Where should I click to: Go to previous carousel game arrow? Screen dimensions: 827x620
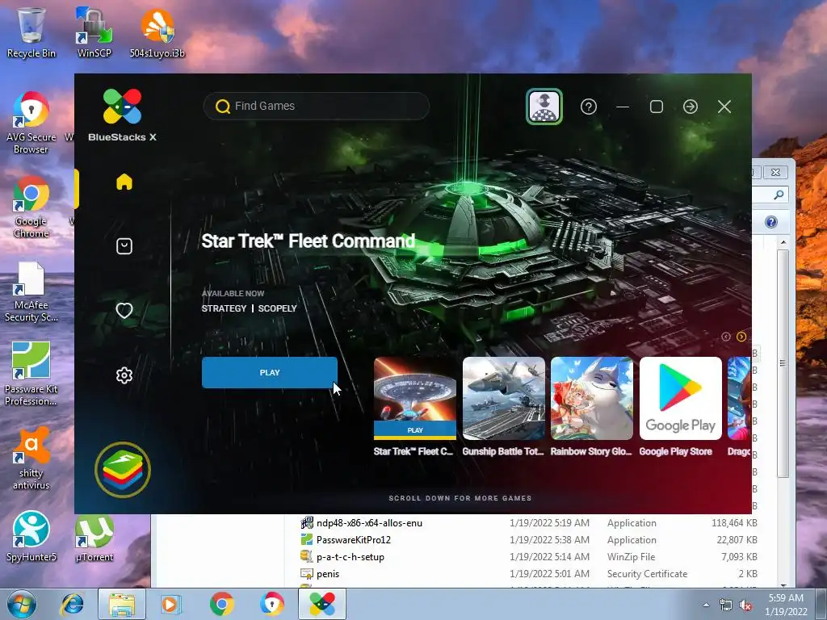[726, 337]
